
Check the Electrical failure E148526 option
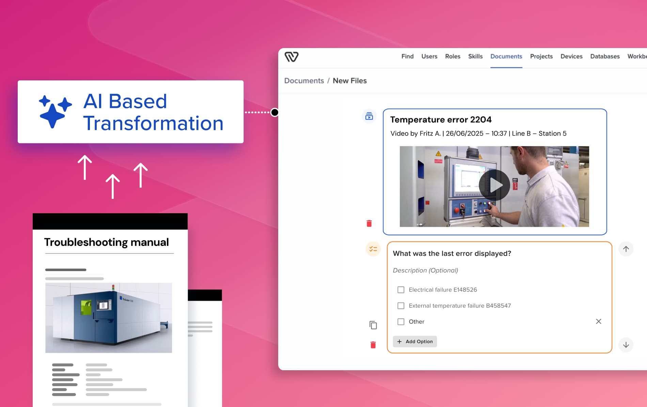pyautogui.click(x=401, y=290)
